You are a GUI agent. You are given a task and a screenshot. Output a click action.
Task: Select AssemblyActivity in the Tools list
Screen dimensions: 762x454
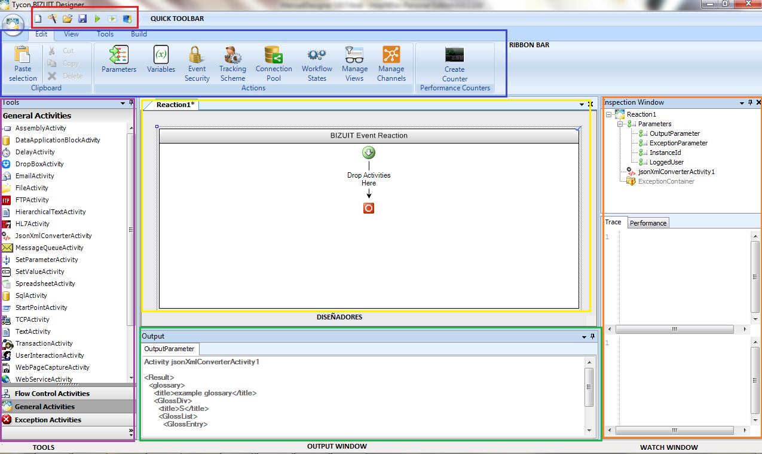41,128
